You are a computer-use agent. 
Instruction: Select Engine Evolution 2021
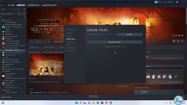click(x=11, y=87)
